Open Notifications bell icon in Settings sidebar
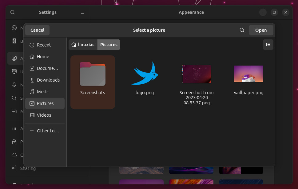Image resolution: width=298 pixels, height=189 pixels. pyautogui.click(x=14, y=85)
